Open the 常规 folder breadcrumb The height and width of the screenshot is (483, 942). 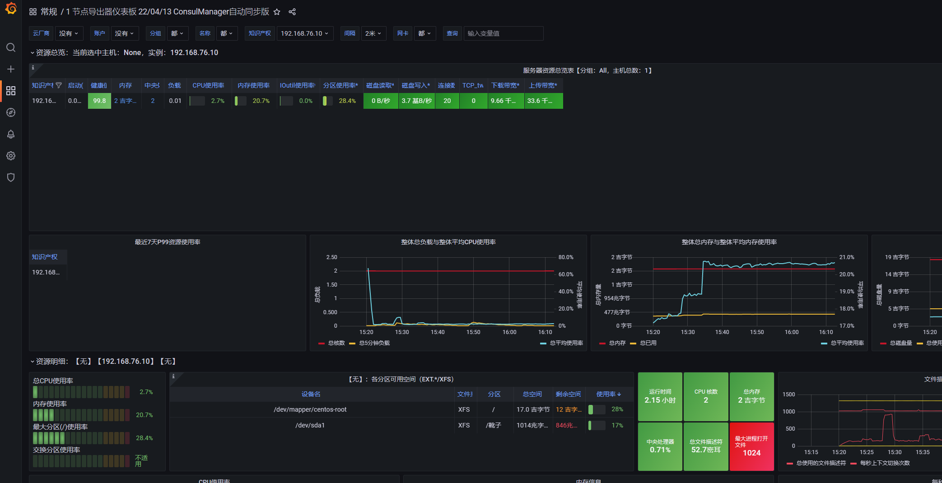(x=49, y=12)
